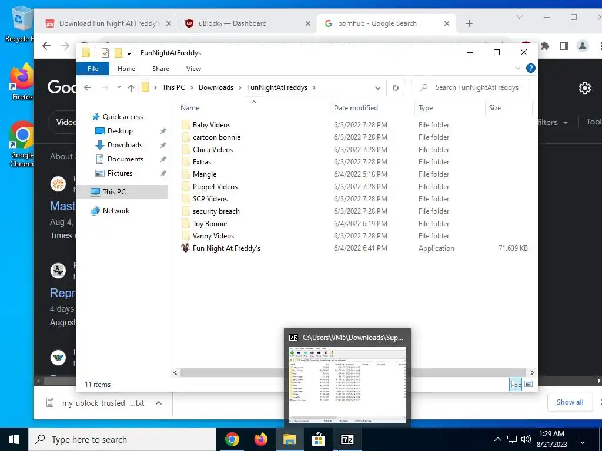Select the cartoon bonnie folder icon
The width and height of the screenshot is (602, 451).
[185, 137]
